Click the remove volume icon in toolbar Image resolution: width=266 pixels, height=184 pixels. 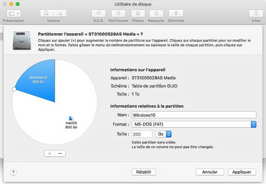60,13
